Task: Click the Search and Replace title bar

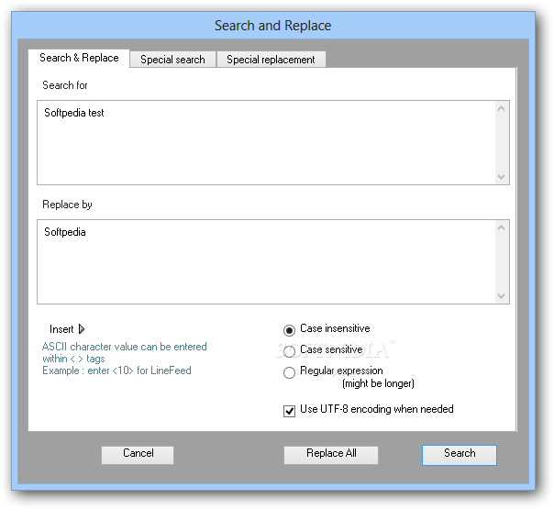Action: 273,25
